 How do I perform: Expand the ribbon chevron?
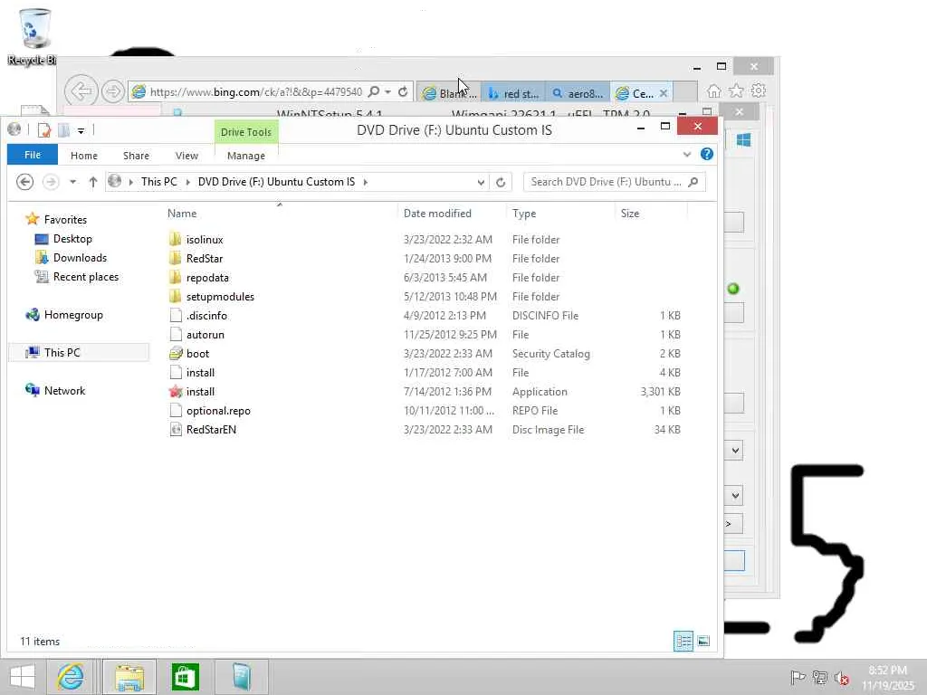(687, 154)
